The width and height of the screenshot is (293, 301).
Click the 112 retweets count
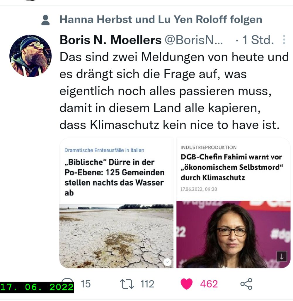click(147, 284)
